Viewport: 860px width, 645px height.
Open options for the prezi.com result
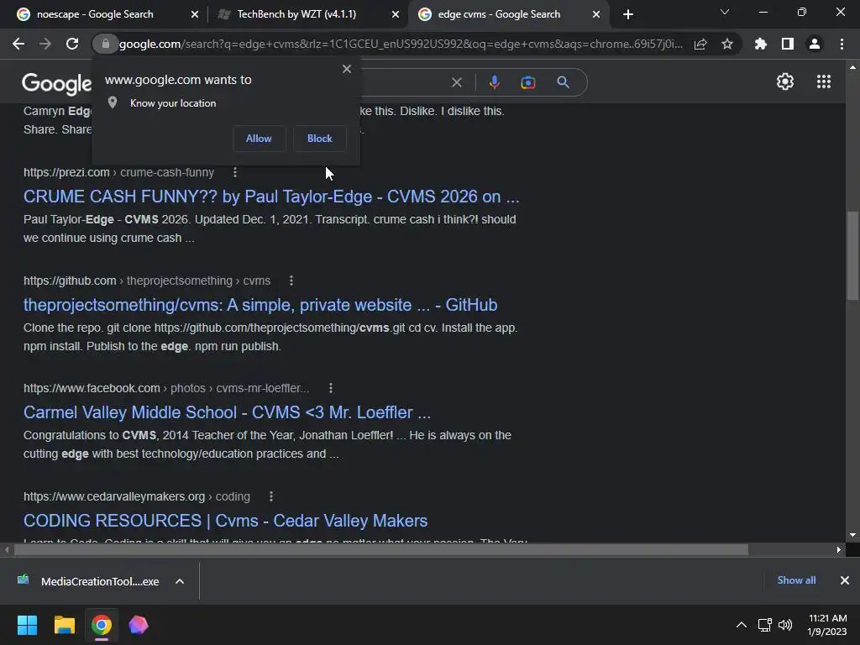[x=235, y=172]
